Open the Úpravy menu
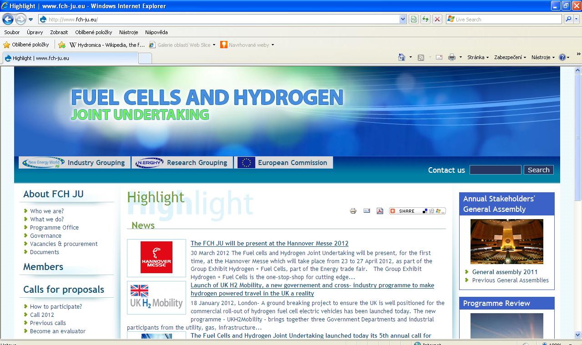582x345 pixels. (x=35, y=32)
